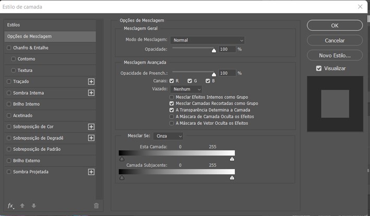Click plus icon beside Sobreposição de Degradê
The height and width of the screenshot is (216, 370).
click(91, 138)
